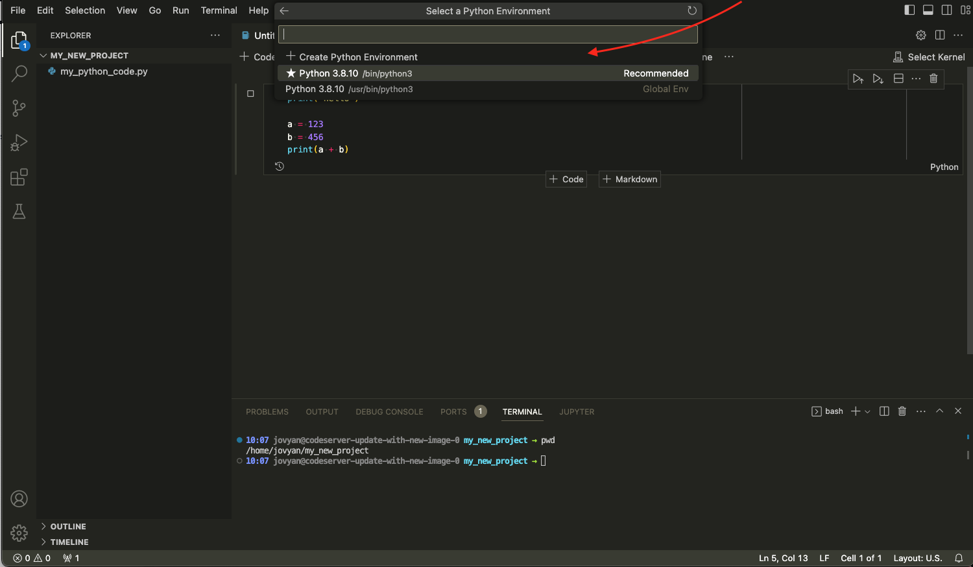Screen dimensions: 973x567
Task: Split the editor to the right
Action: [940, 35]
